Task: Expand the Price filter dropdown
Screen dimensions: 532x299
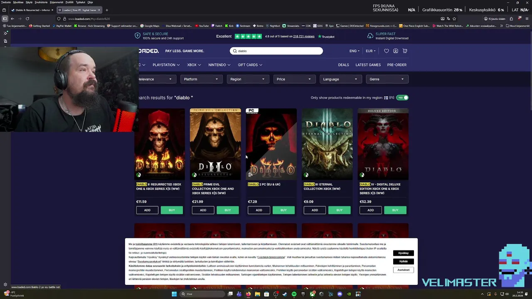Action: coord(294,79)
